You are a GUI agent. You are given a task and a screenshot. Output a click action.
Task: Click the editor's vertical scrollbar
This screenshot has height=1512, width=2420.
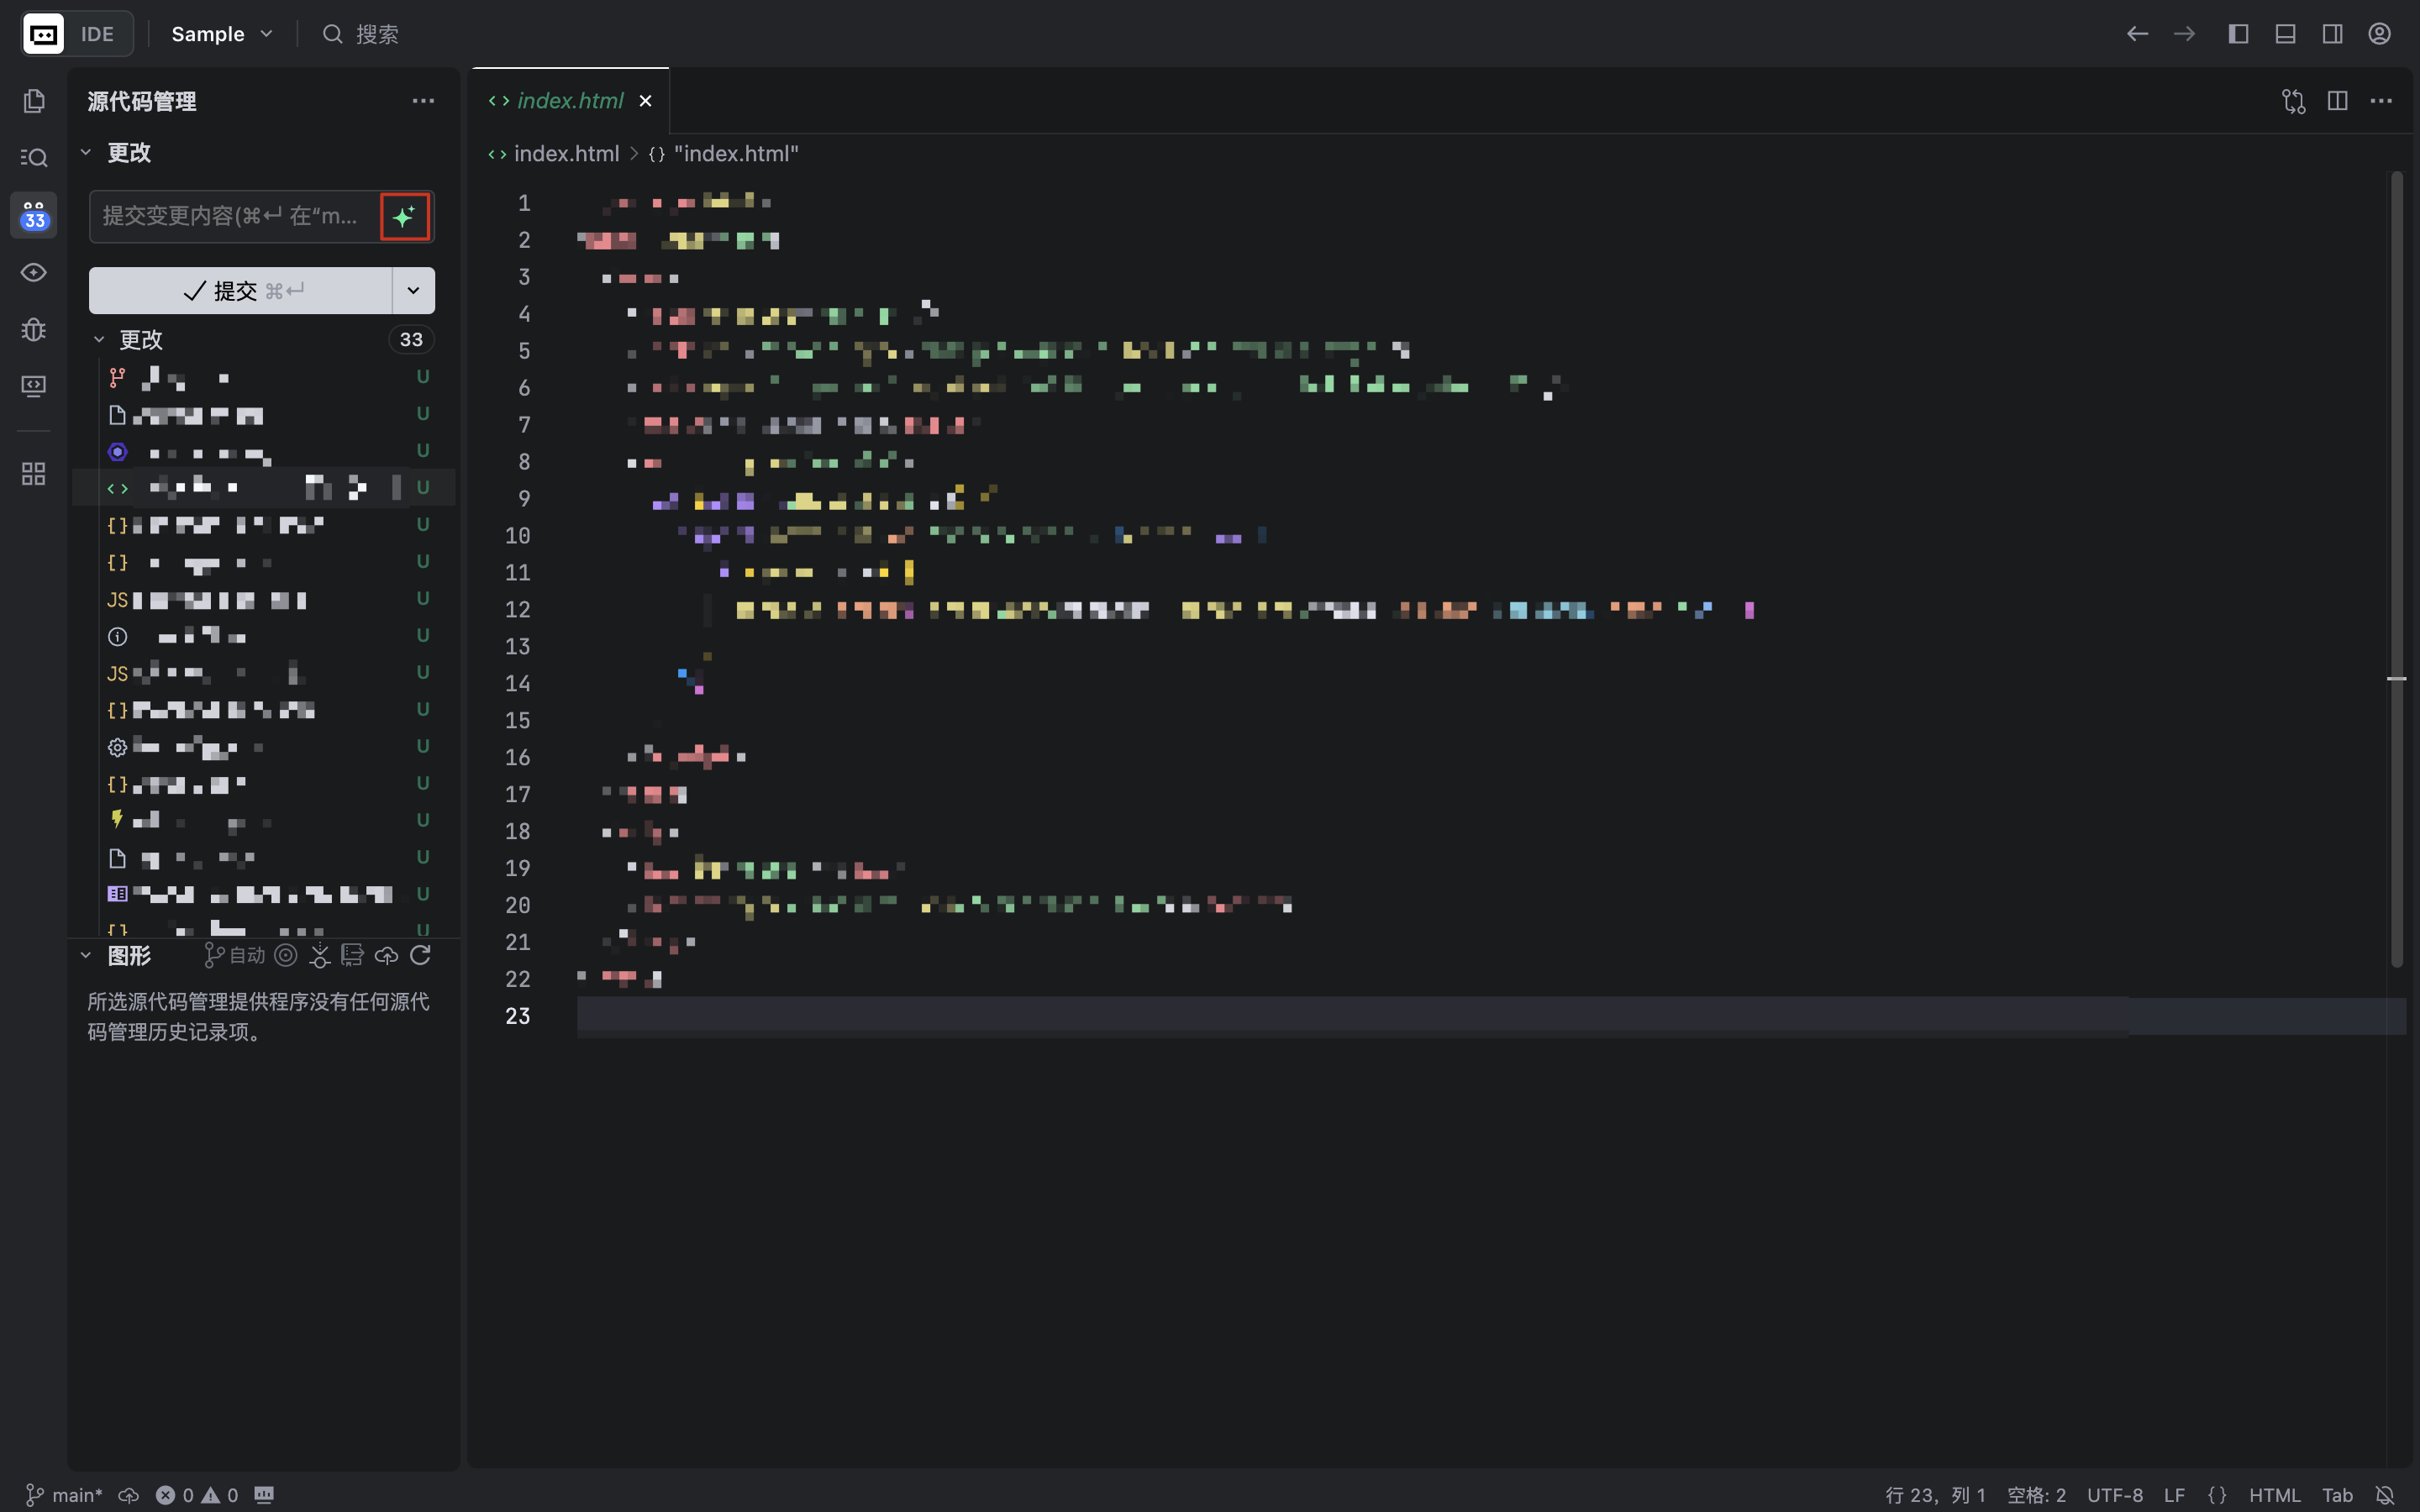tap(2396, 569)
